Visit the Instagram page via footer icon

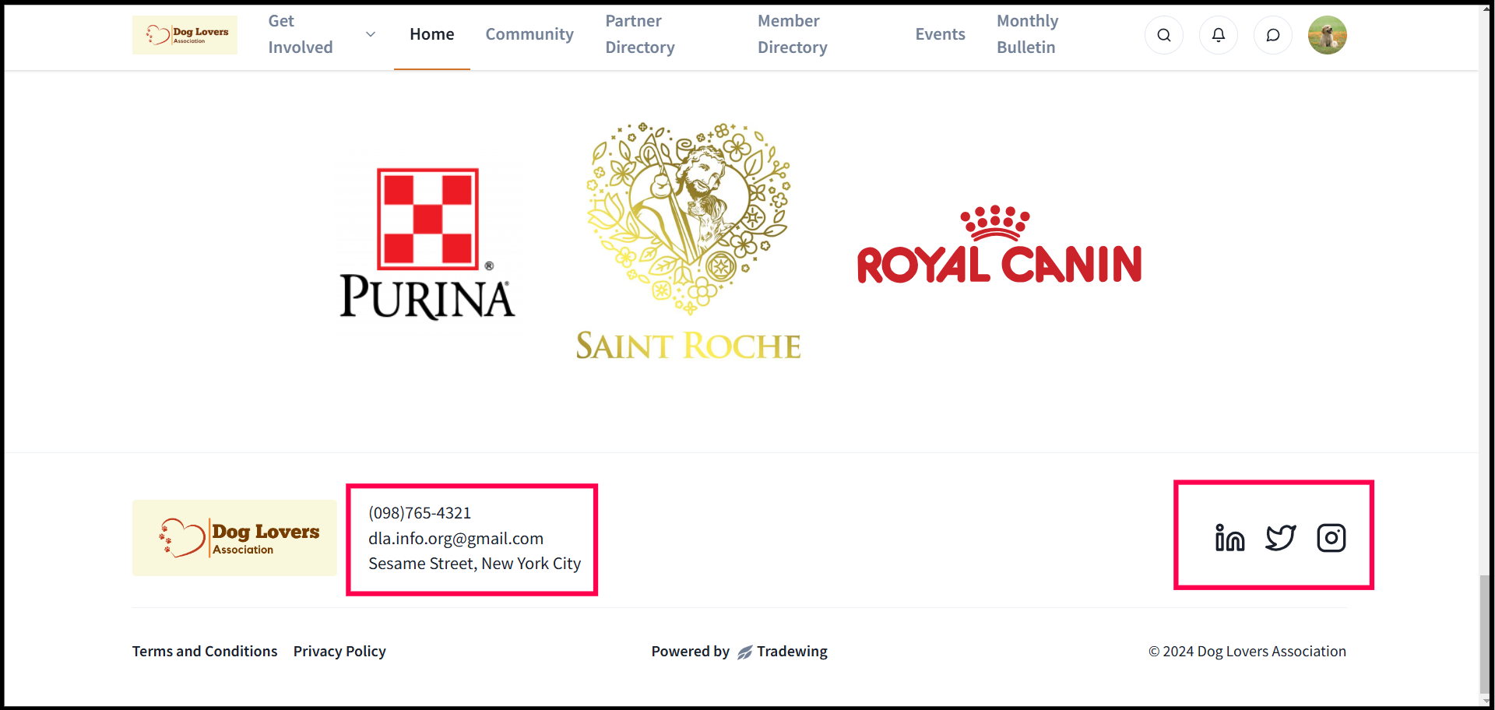pos(1331,537)
